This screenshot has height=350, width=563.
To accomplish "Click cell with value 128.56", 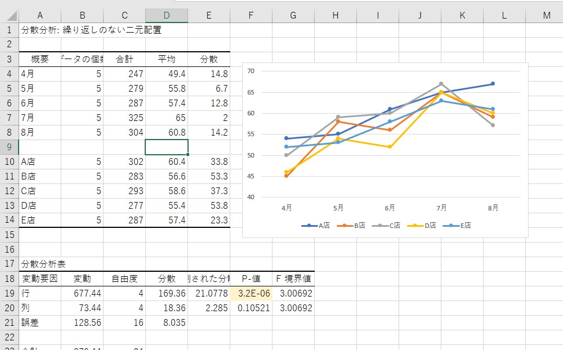I will (82, 323).
